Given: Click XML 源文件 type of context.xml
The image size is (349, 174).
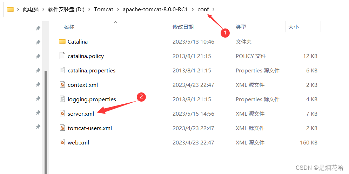Looking at the screenshot, I should (x=250, y=85).
